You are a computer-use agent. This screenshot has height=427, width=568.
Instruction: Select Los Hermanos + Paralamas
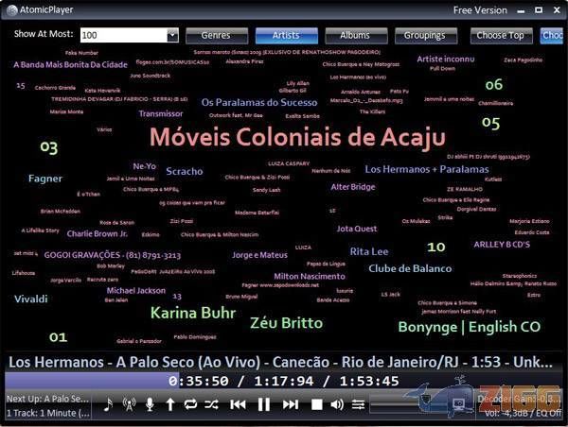pyautogui.click(x=427, y=169)
